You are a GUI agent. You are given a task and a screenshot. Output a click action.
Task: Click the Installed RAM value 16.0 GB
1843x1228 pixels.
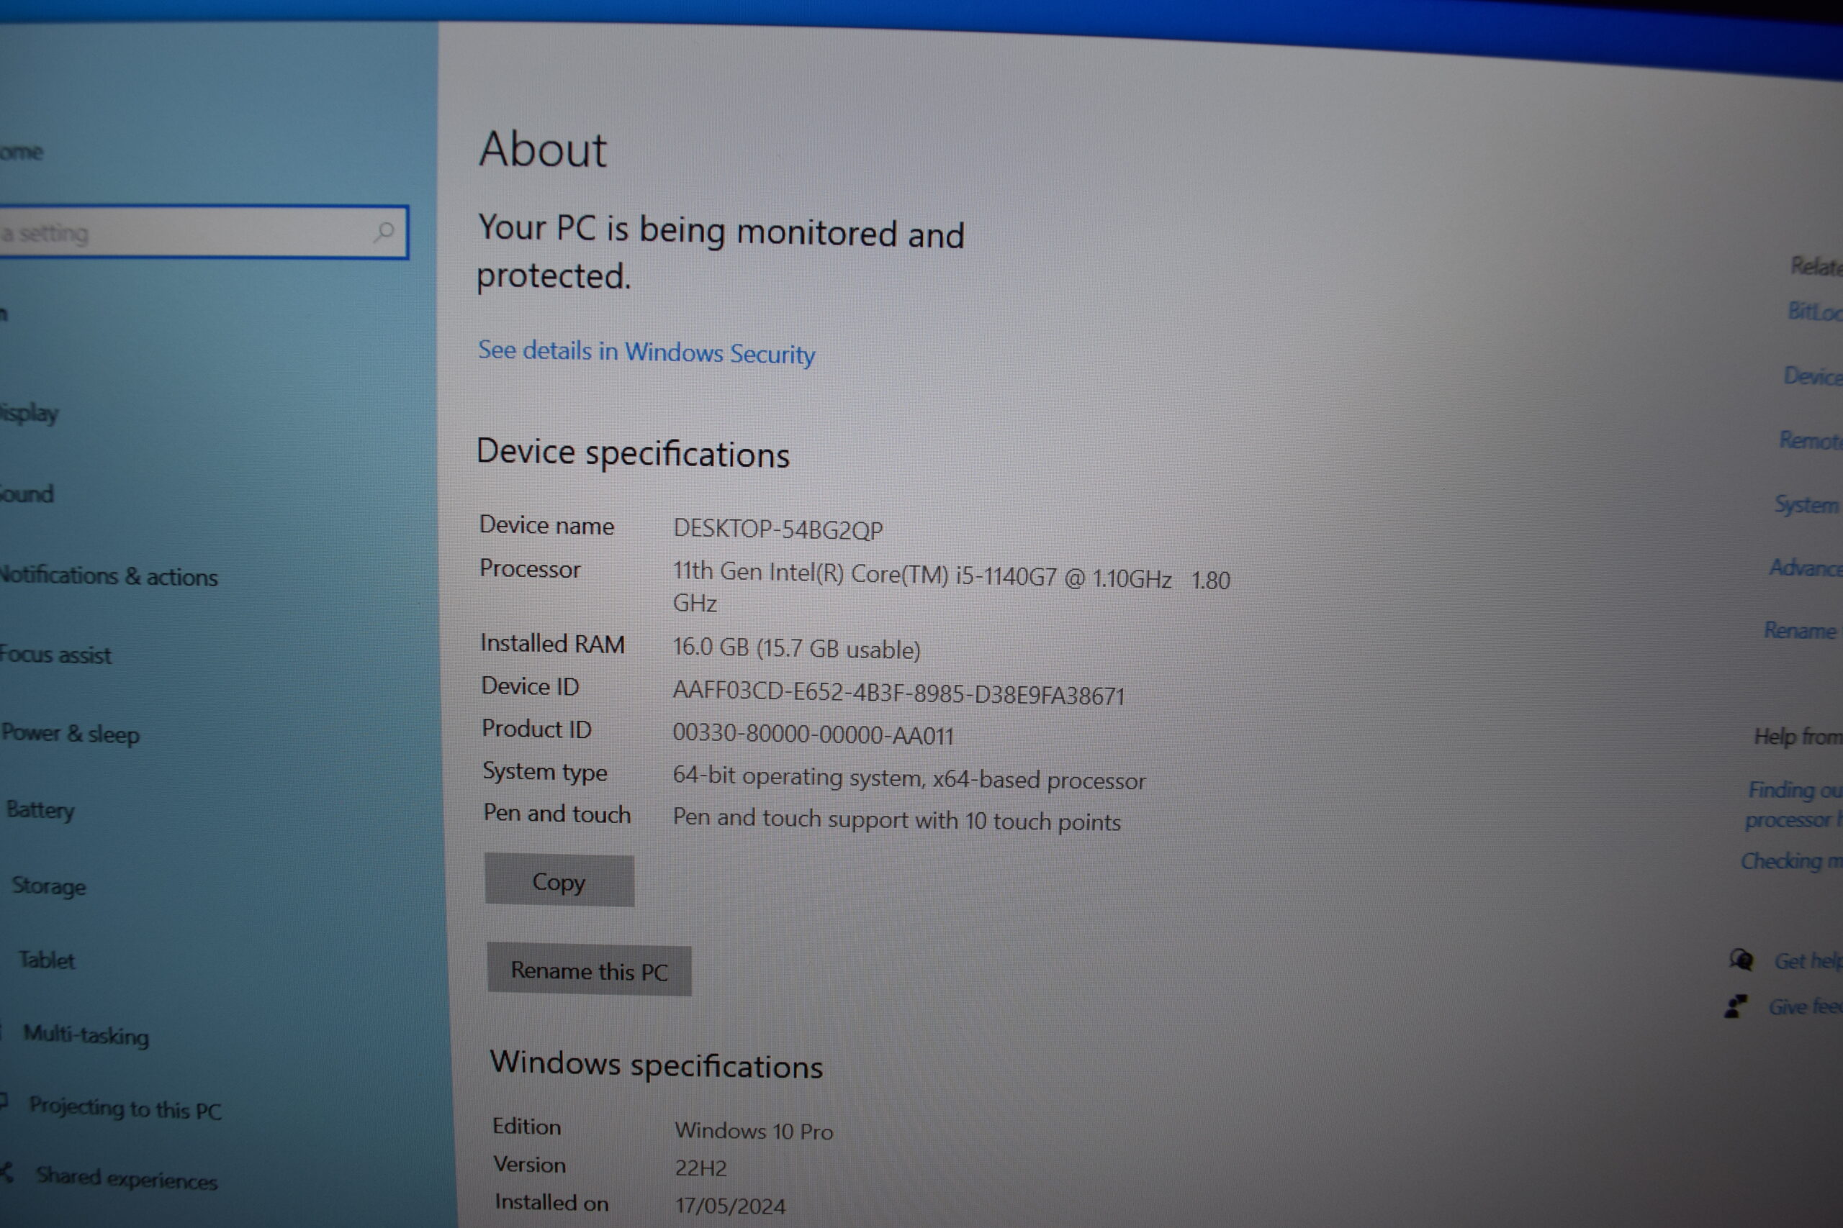click(796, 648)
